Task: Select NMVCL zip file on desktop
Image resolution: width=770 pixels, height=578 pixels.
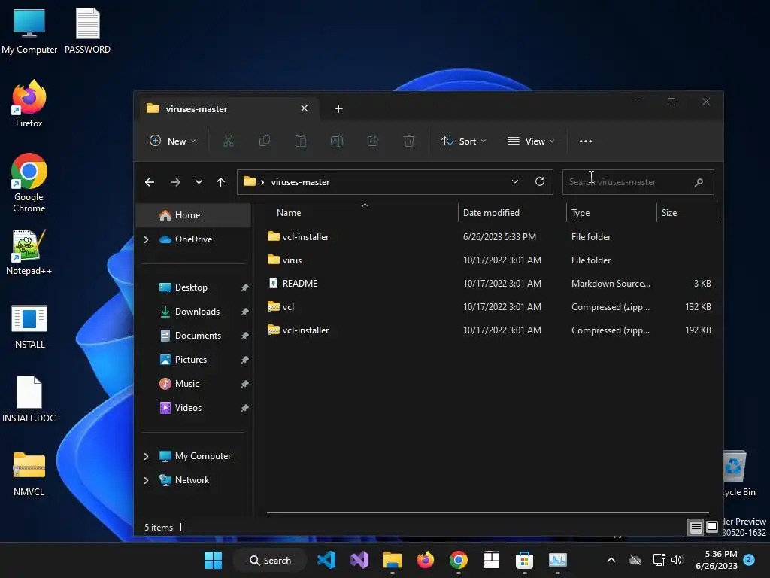Action: coord(29,473)
